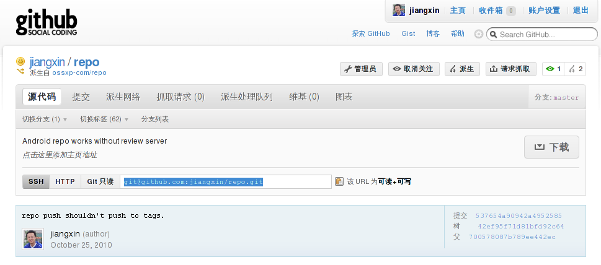The image size is (601, 265).
Task: Open the 帮助 help link
Action: (457, 33)
